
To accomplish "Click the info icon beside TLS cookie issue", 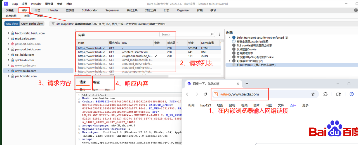I will (x=234, y=45).
